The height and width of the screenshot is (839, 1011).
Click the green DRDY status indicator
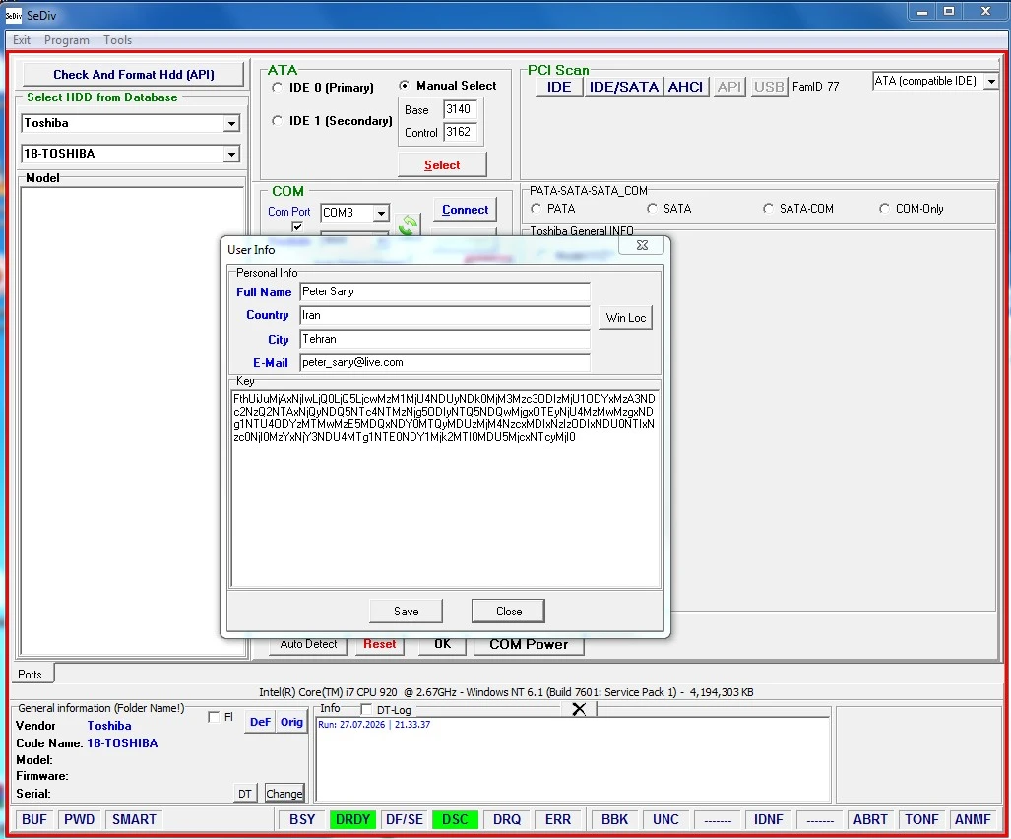352,819
